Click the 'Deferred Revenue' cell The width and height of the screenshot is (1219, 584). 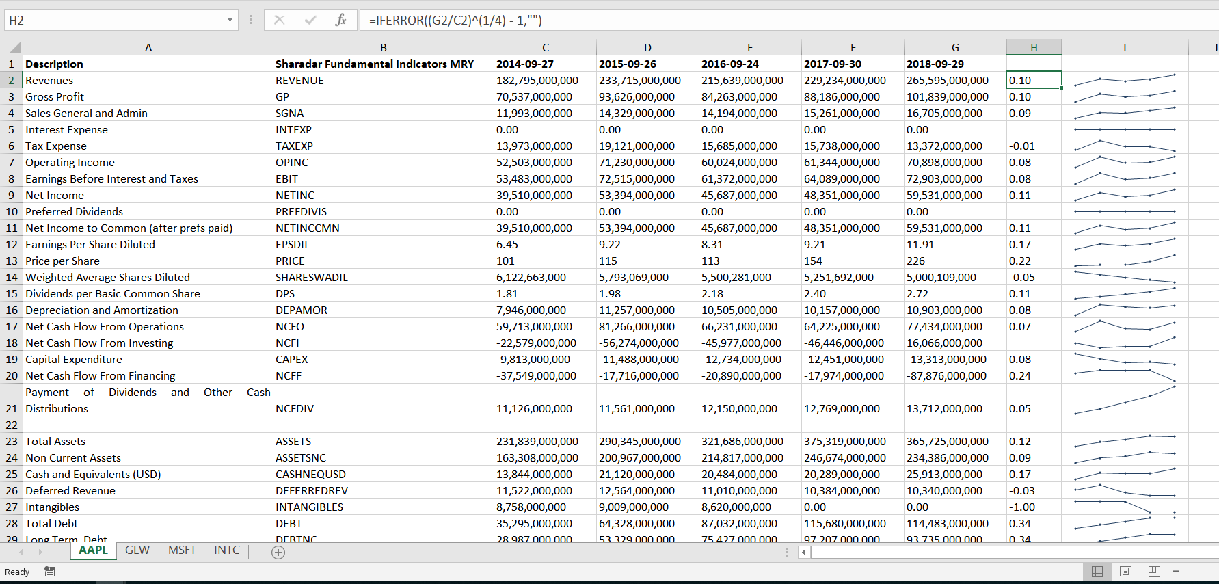pyautogui.click(x=148, y=490)
